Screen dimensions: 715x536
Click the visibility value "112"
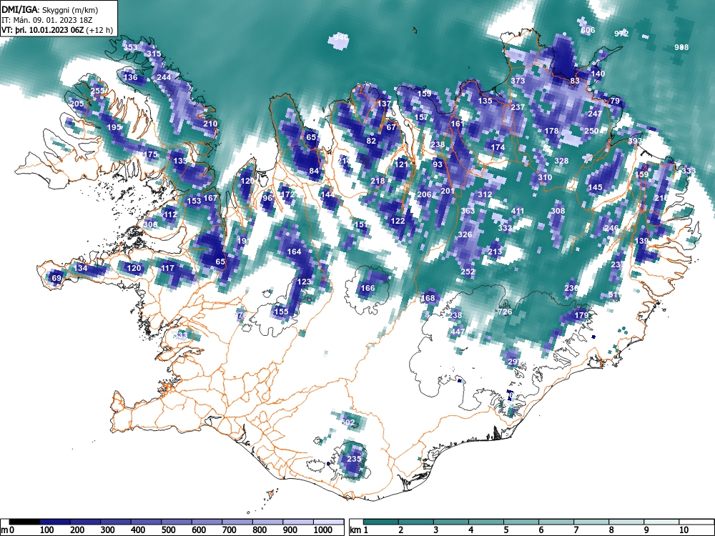pos(170,214)
